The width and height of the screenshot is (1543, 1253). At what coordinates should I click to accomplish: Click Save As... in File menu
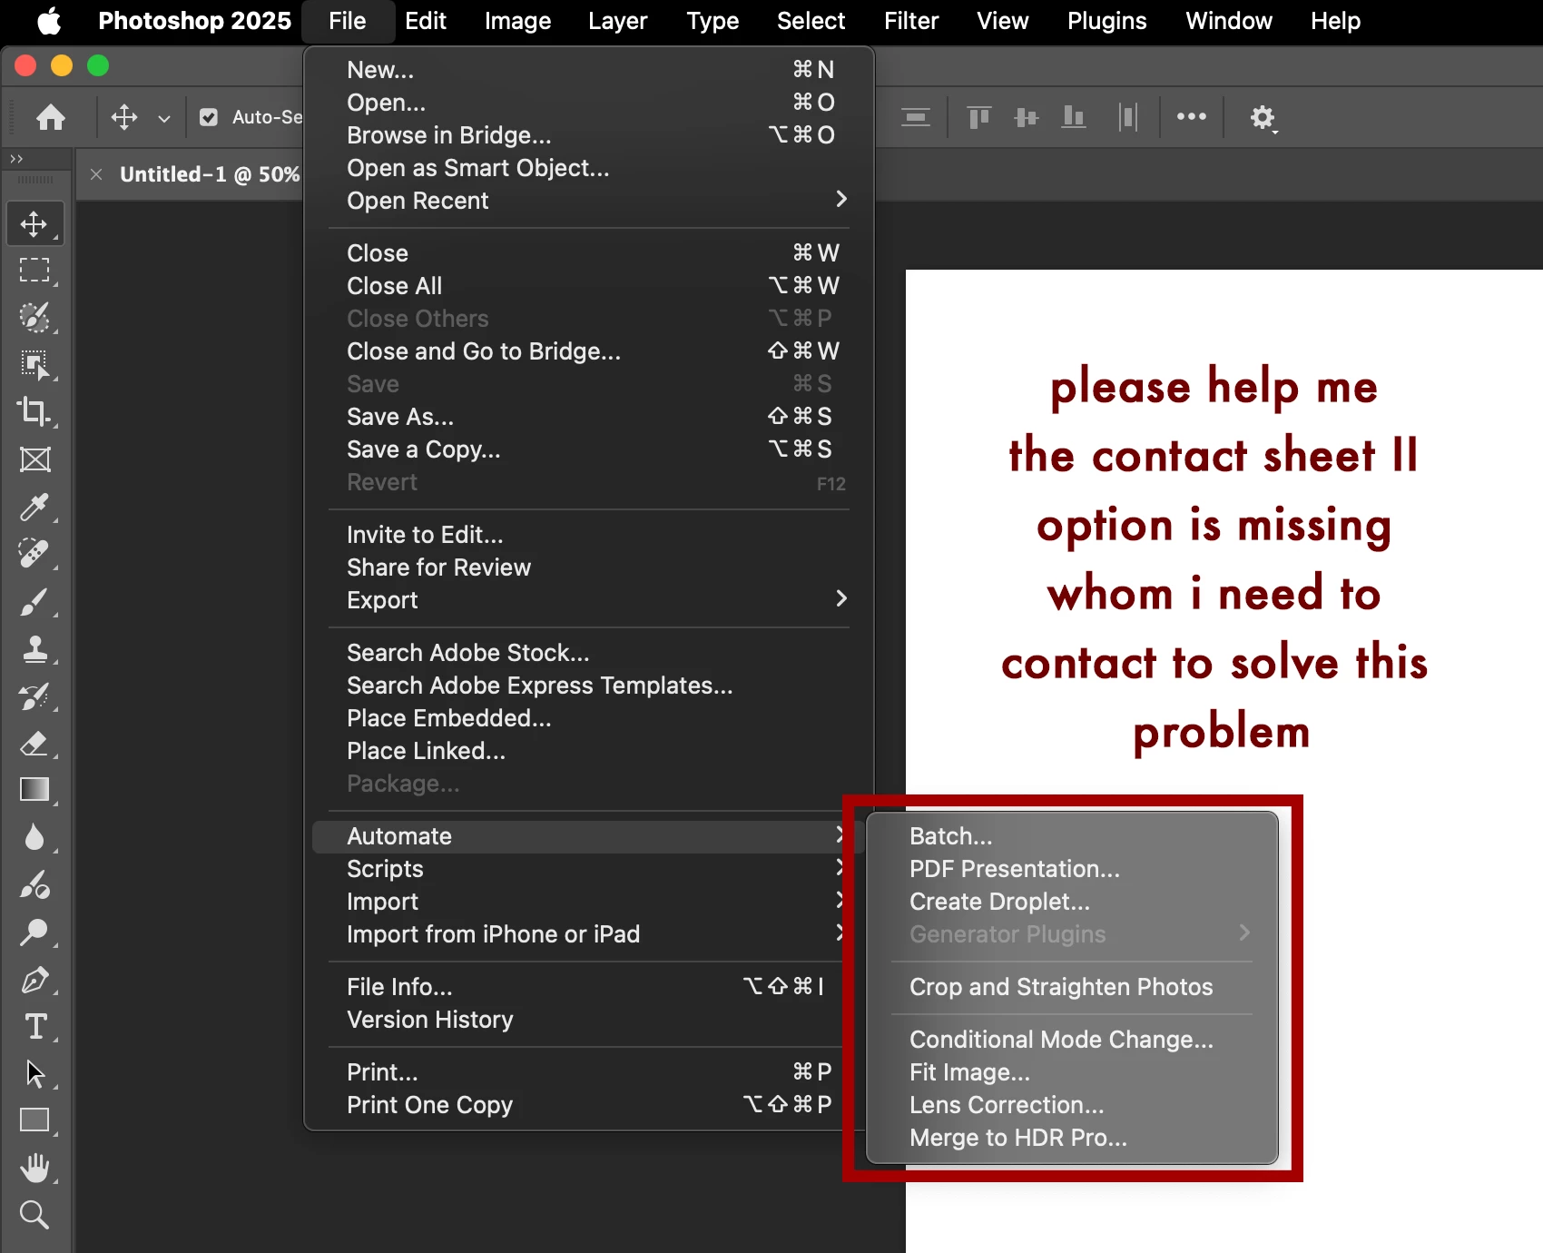[x=589, y=417]
